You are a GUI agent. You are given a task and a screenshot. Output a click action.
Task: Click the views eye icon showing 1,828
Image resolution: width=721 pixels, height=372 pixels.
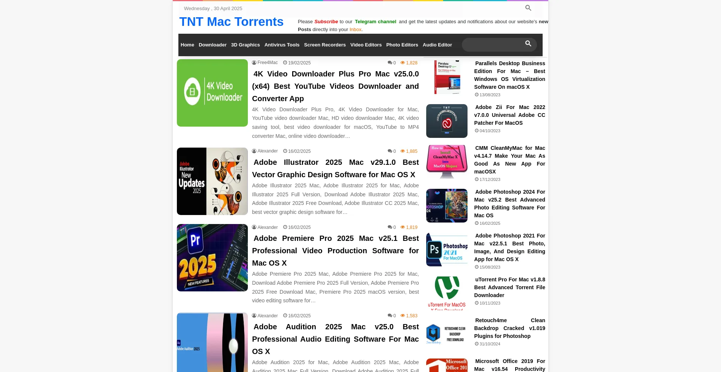point(403,63)
